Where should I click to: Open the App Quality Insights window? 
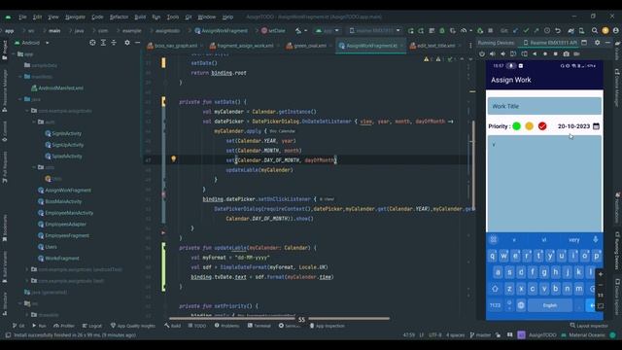pyautogui.click(x=133, y=326)
